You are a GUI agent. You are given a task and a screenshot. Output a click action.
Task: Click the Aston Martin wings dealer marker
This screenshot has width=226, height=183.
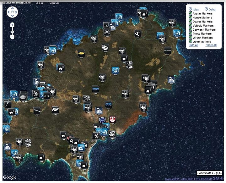click(107, 32)
